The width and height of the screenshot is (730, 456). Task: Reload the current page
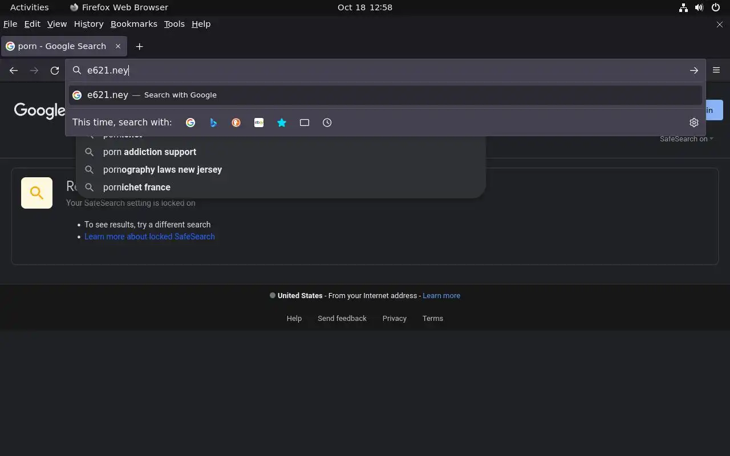55,71
